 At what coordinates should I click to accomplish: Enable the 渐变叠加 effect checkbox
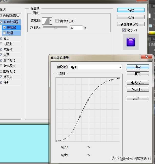click(x=1, y=66)
